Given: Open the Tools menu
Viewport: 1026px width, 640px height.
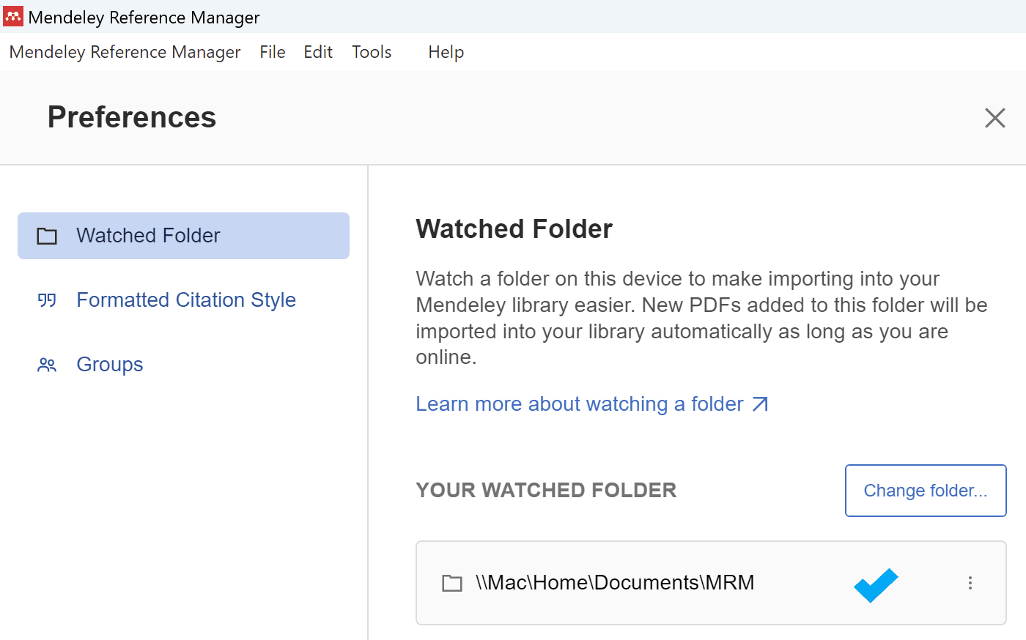Looking at the screenshot, I should tap(372, 52).
